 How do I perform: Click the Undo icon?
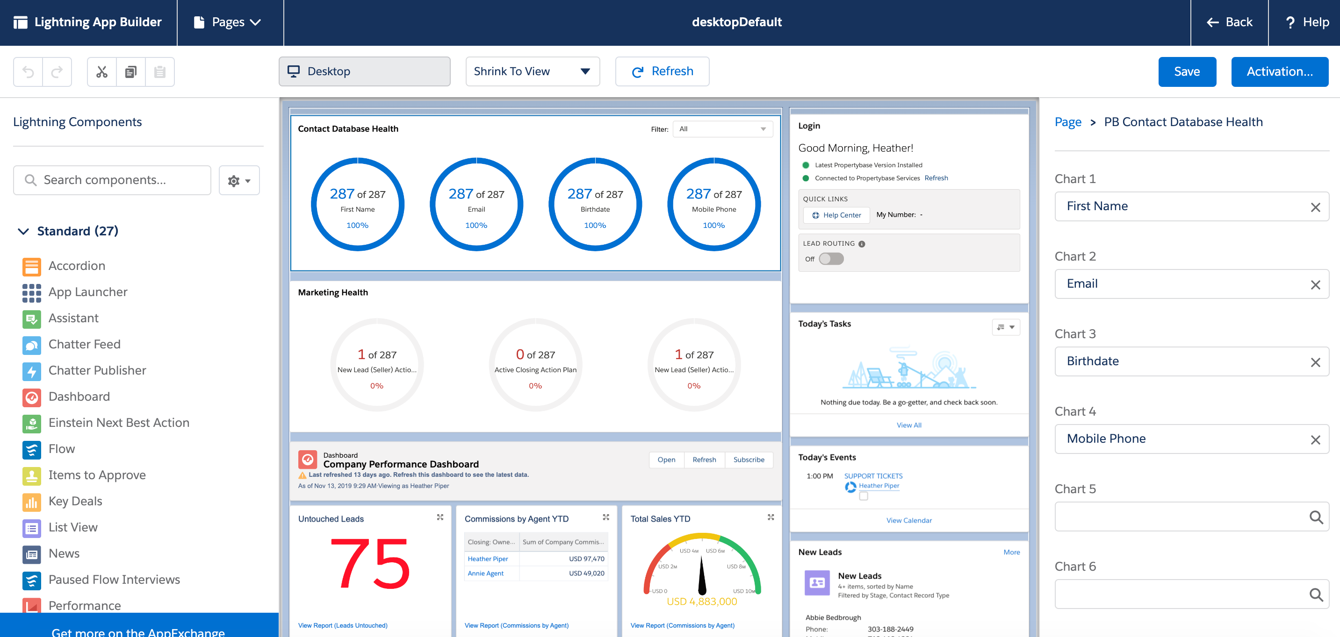(x=27, y=71)
